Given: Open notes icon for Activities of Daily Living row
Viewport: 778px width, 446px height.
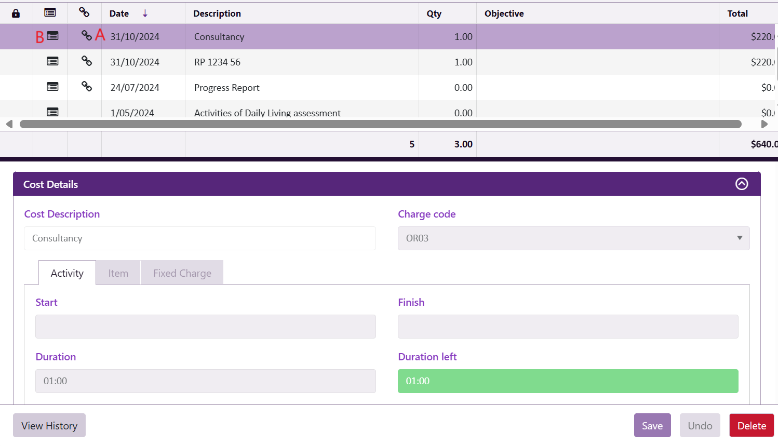Looking at the screenshot, I should [52, 112].
